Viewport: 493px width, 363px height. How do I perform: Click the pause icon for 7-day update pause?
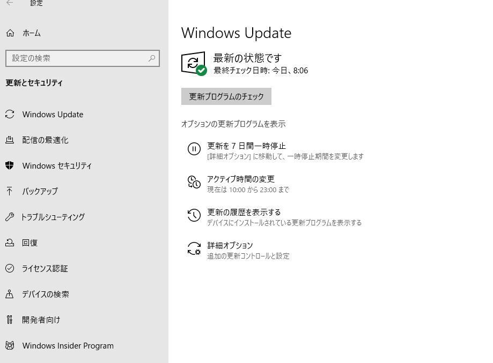pyautogui.click(x=194, y=149)
